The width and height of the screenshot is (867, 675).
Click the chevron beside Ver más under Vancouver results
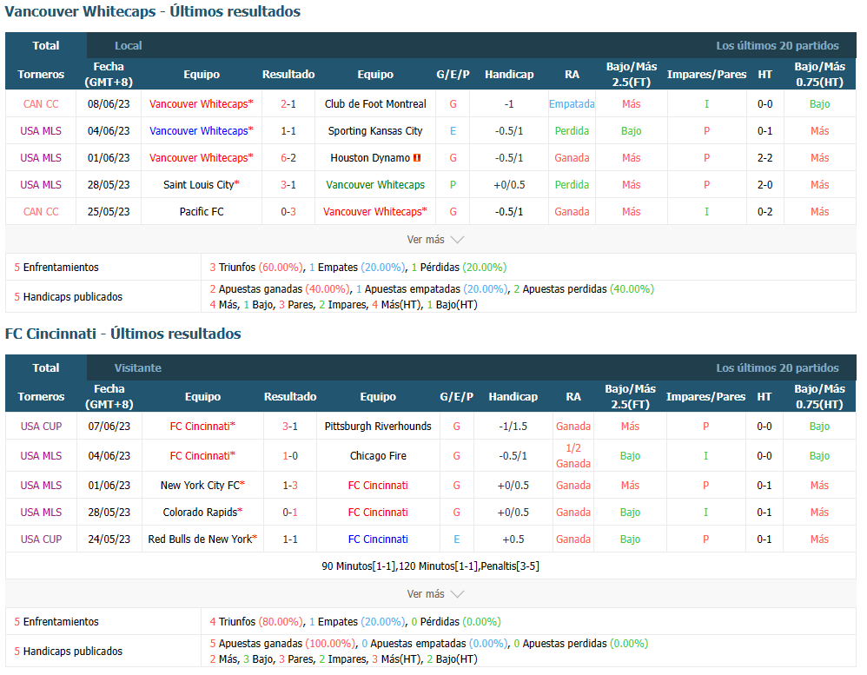pos(457,240)
